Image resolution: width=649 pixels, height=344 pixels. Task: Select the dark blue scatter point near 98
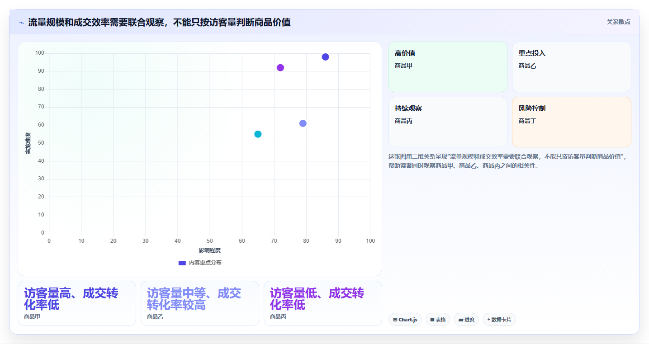(x=325, y=57)
